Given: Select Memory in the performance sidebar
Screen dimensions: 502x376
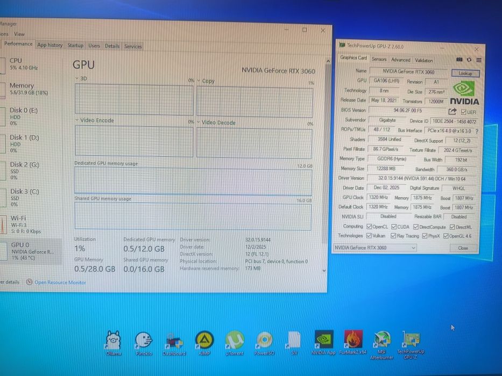Looking at the screenshot, I should [x=31, y=89].
